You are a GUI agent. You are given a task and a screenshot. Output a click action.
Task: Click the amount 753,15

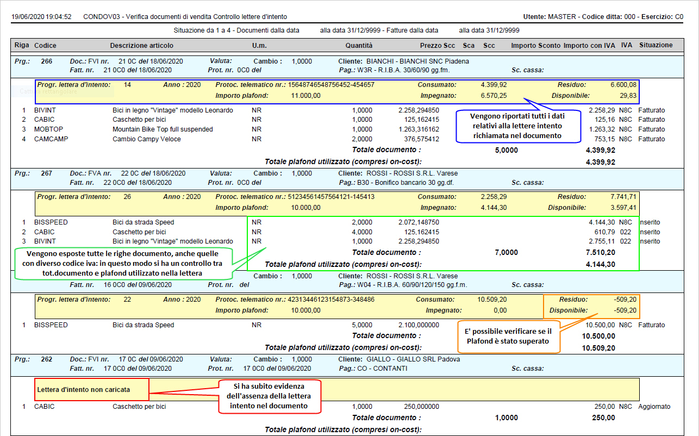(x=606, y=139)
